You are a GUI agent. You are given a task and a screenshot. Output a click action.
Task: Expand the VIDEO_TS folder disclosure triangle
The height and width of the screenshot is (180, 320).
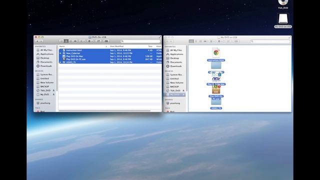point(60,62)
